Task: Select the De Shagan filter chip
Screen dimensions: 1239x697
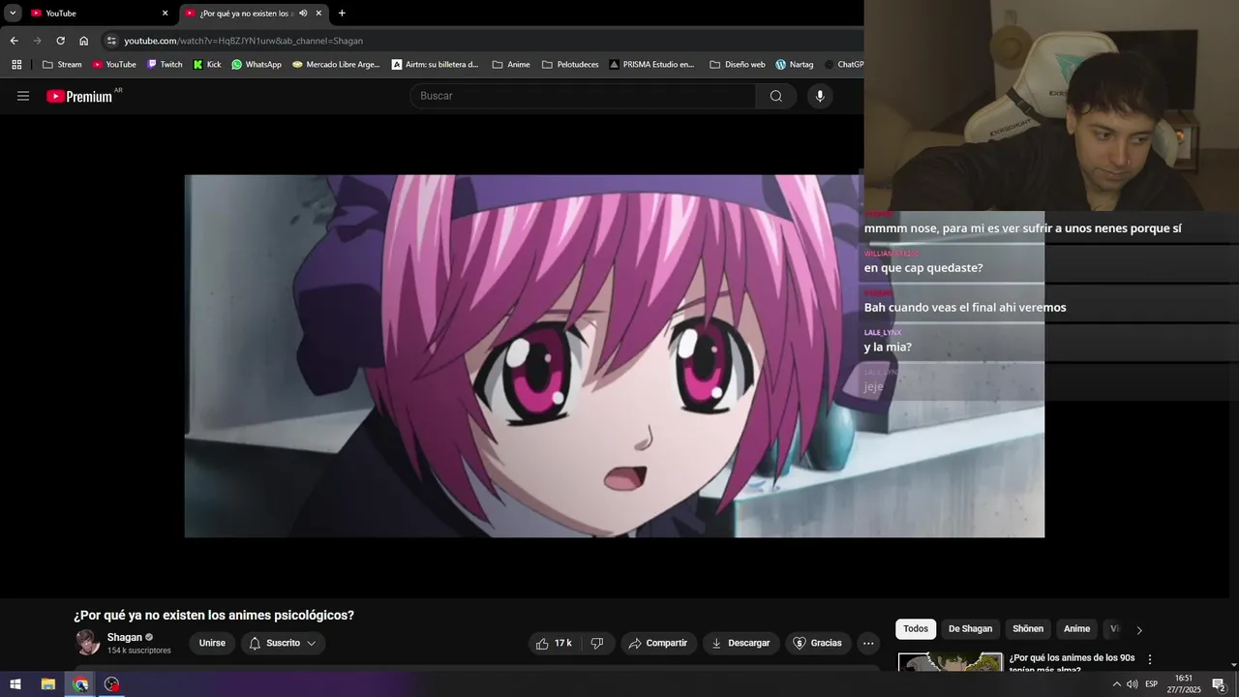Action: click(970, 629)
